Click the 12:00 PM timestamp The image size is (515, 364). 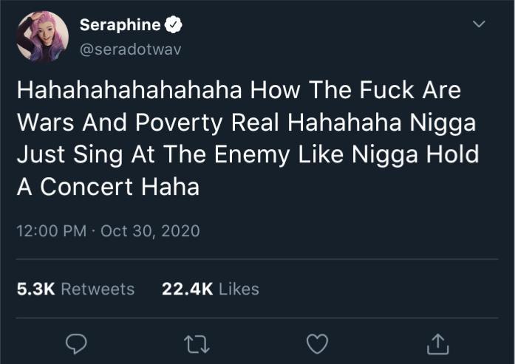[x=50, y=231]
